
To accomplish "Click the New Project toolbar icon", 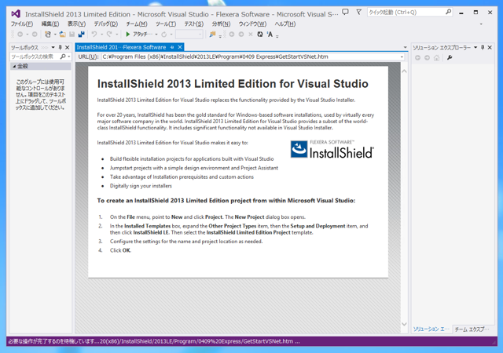I will (48, 34).
